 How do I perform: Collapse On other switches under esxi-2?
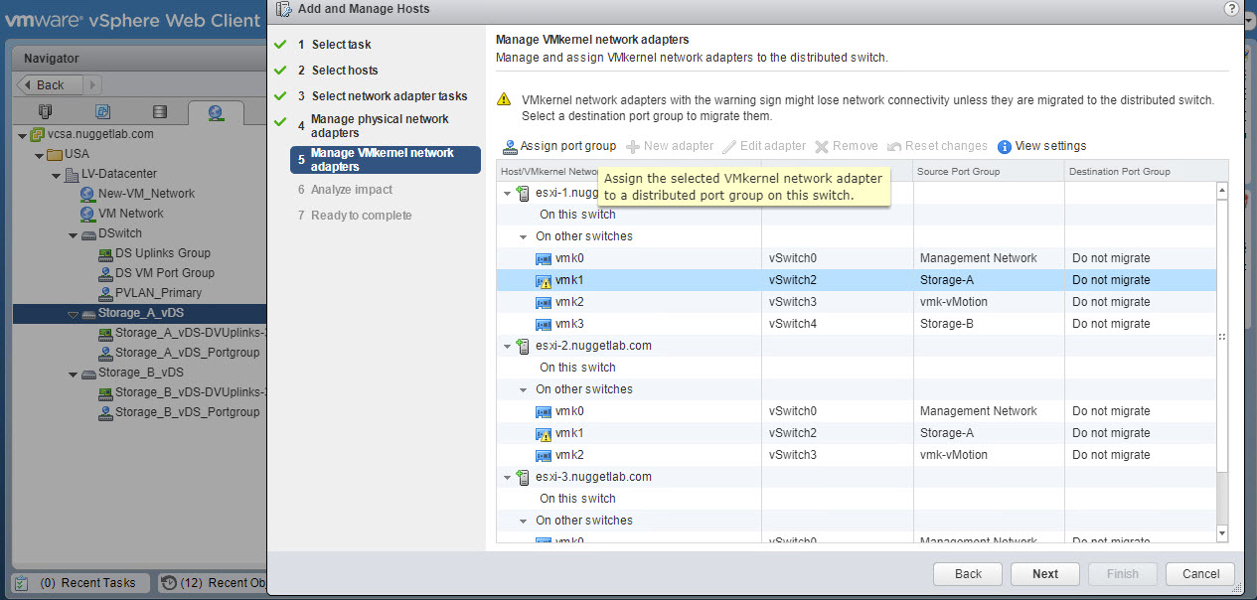point(524,389)
